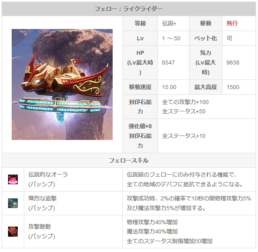Click the red 飛行 movement value
Image resolution: width=258 pixels, height=252 pixels.
click(x=232, y=23)
